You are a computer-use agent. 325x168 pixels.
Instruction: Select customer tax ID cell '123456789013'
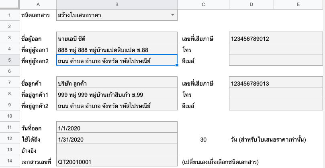click(x=276, y=82)
